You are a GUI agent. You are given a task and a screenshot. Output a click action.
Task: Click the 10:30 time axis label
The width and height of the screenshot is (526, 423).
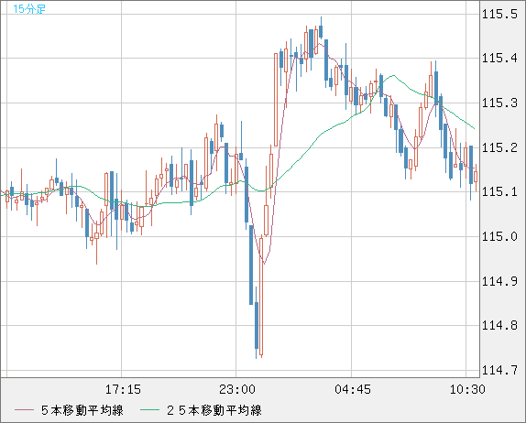point(467,389)
